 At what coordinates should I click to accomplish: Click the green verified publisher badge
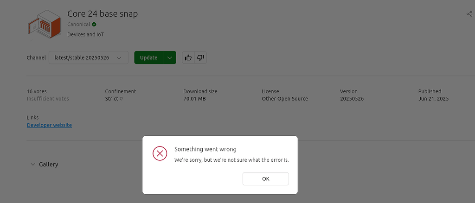(x=94, y=24)
